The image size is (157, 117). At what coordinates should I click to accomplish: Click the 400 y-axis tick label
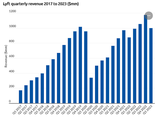click(12, 71)
